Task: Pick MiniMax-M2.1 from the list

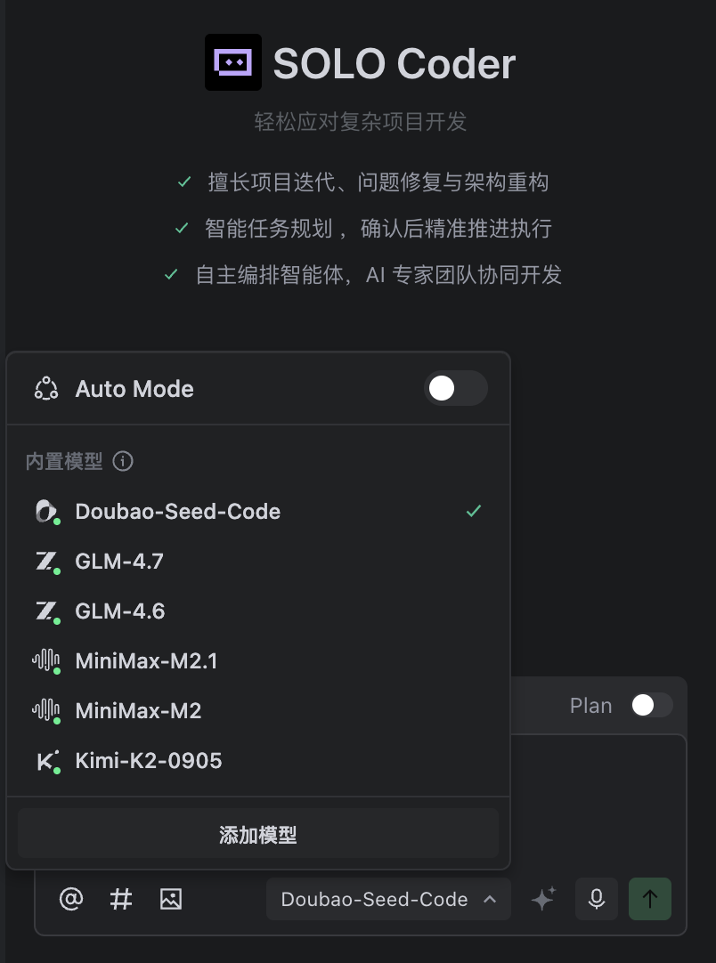Action: tap(146, 661)
